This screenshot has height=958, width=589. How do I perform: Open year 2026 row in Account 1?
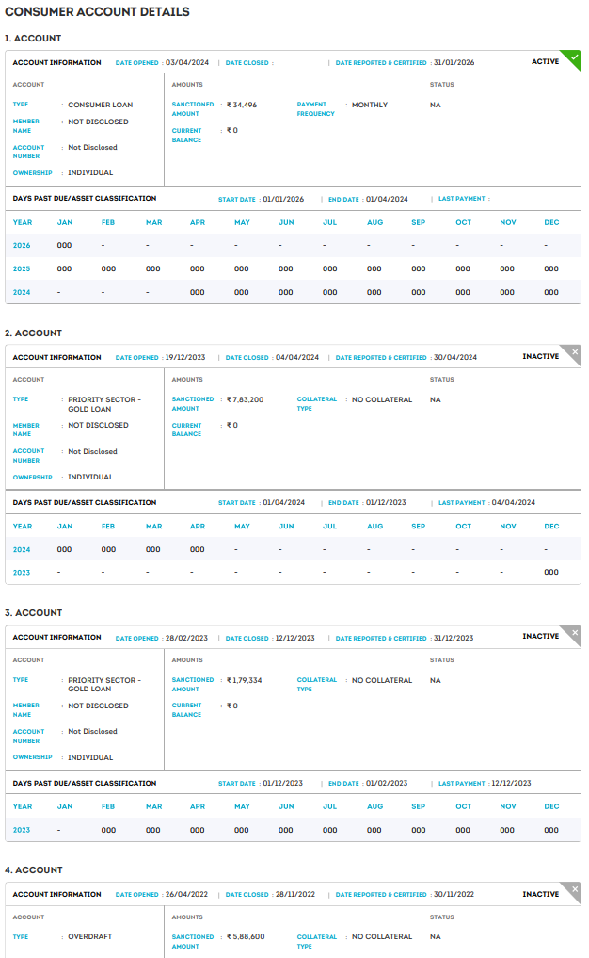[x=22, y=245]
